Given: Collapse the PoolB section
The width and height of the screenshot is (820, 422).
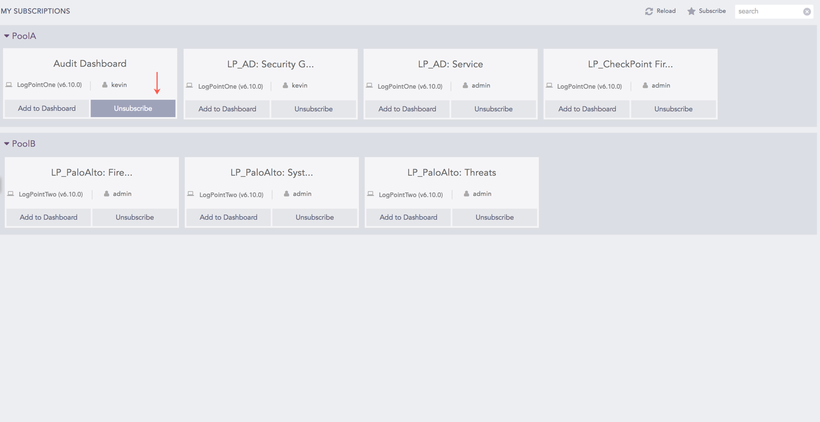Looking at the screenshot, I should tap(6, 143).
